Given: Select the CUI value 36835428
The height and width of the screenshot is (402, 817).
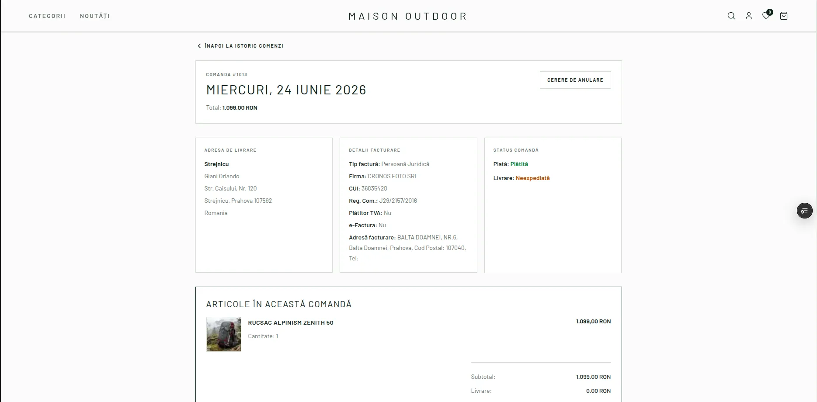Looking at the screenshot, I should point(374,189).
